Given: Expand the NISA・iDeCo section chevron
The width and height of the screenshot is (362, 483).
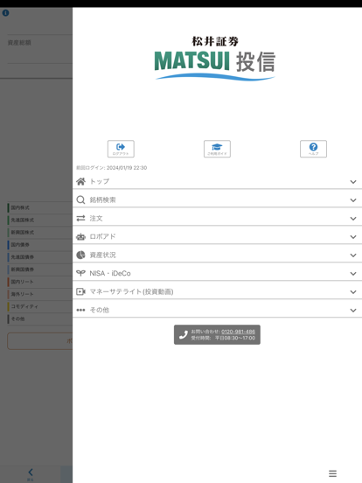Looking at the screenshot, I should [x=353, y=274].
